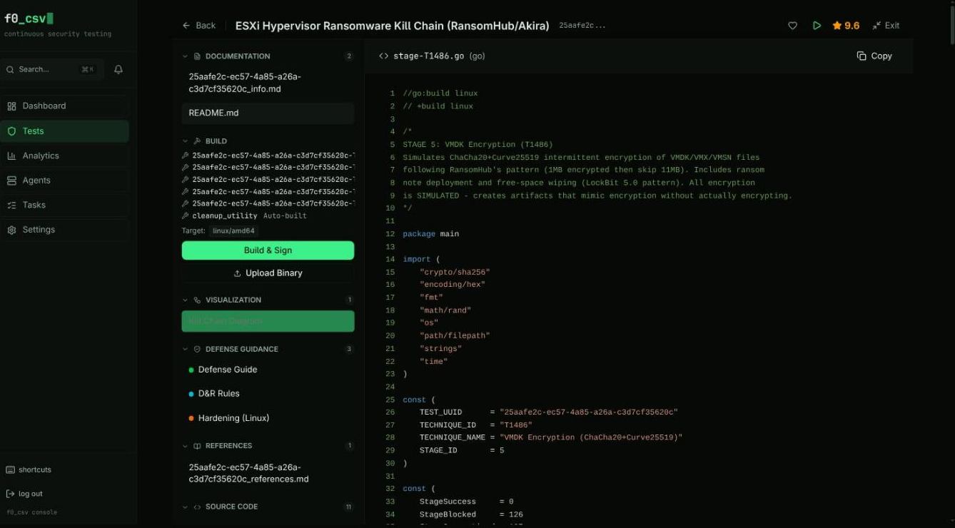Open the notifications bell

point(118,69)
